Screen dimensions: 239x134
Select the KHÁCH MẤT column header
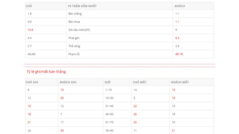[x=180, y=82]
